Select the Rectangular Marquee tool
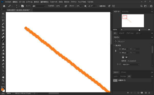The height and width of the screenshot is (95, 154). coord(3,17)
